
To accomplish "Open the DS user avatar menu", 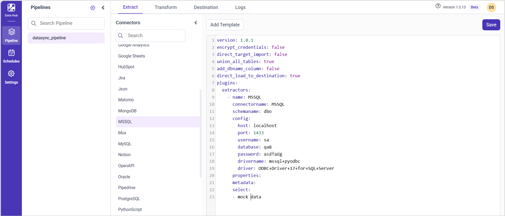I will (492, 7).
